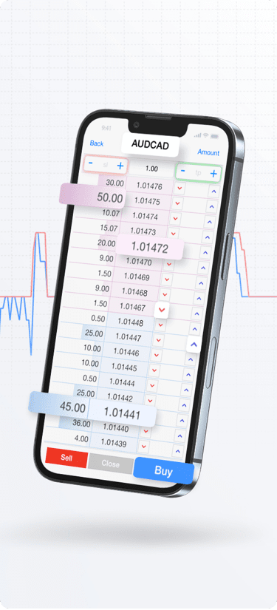Increase stop loss with the sl plus
The width and height of the screenshot is (277, 610).
[x=120, y=166]
